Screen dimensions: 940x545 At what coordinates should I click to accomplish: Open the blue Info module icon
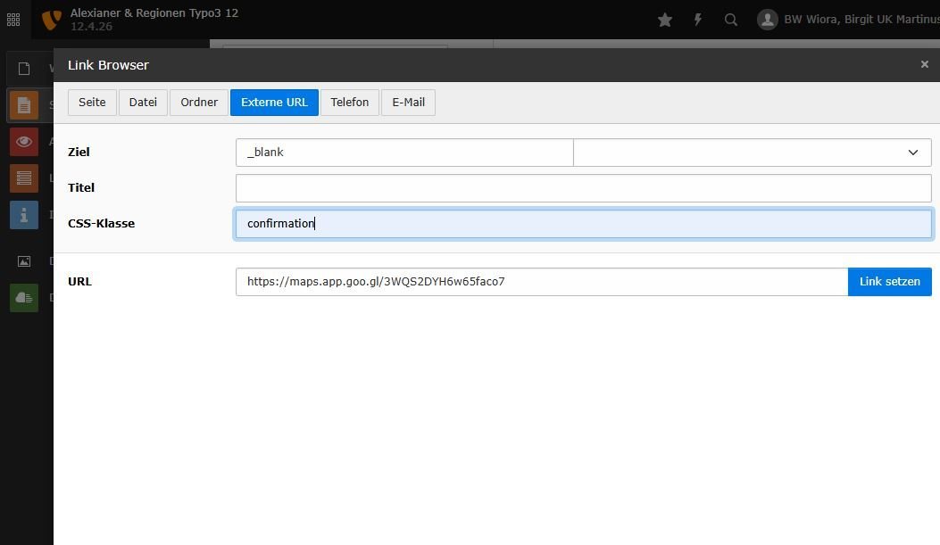tap(24, 215)
